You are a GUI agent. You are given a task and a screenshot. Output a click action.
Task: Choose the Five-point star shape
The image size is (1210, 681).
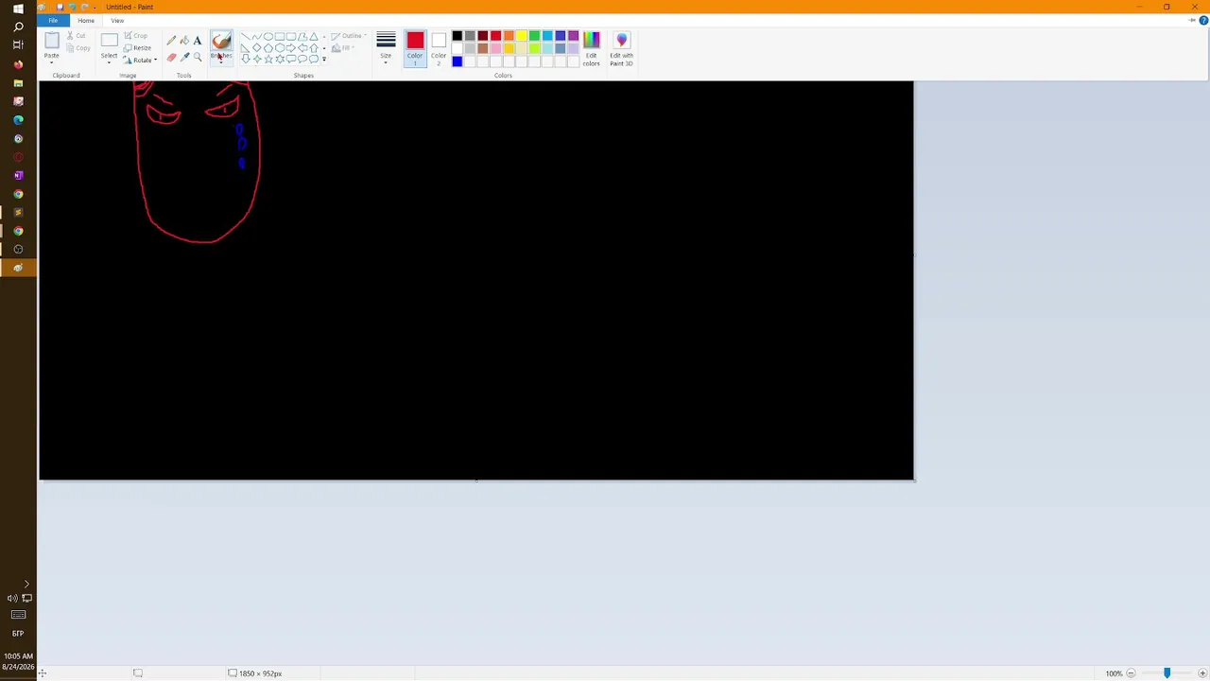tap(268, 59)
